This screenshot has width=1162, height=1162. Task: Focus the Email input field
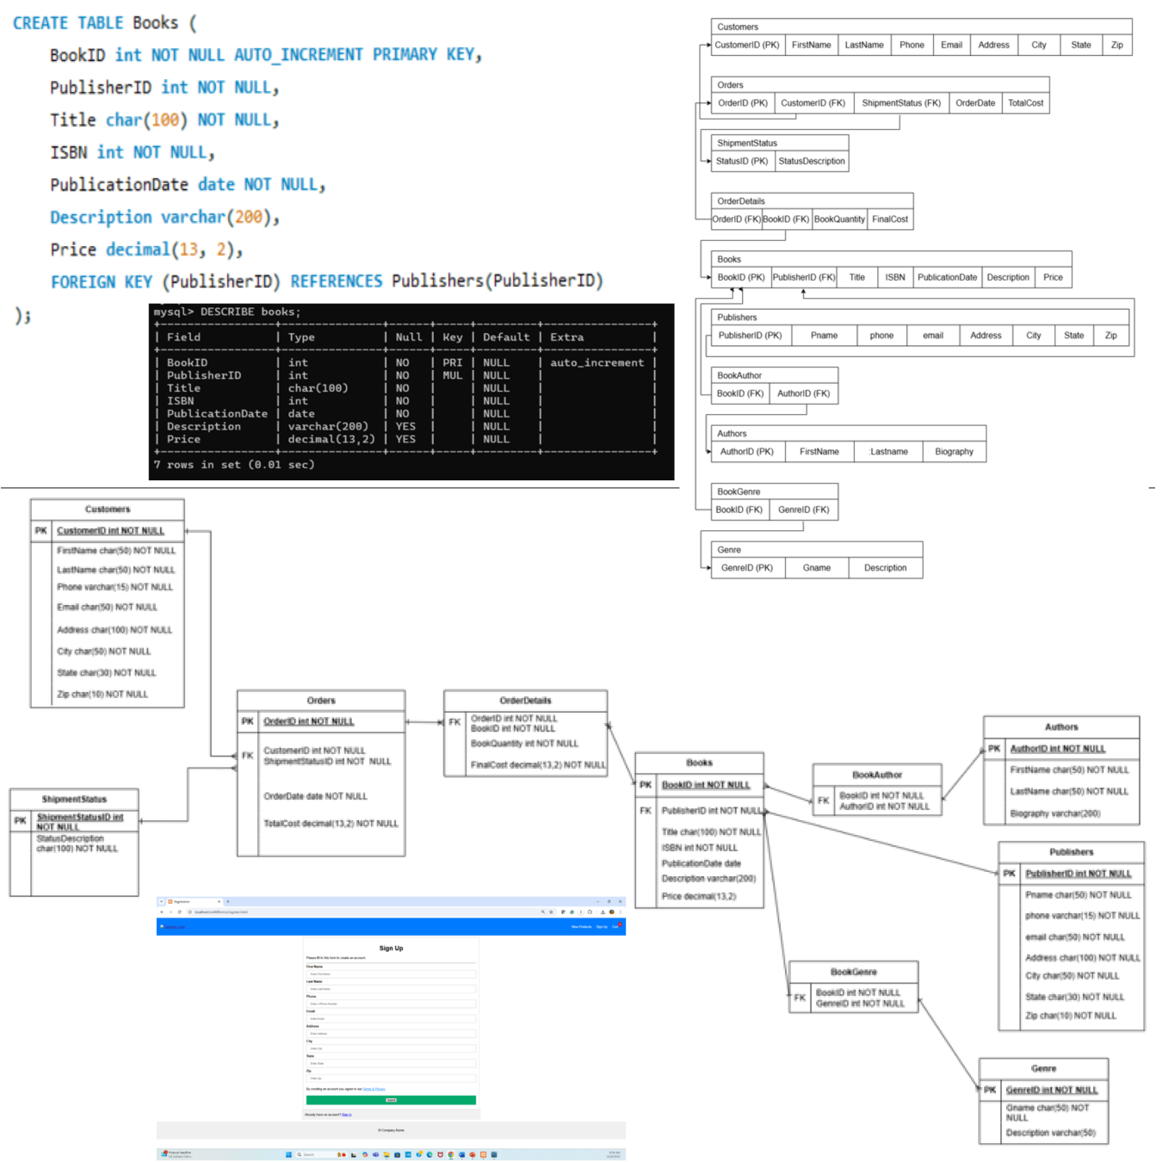pyautogui.click(x=391, y=1018)
